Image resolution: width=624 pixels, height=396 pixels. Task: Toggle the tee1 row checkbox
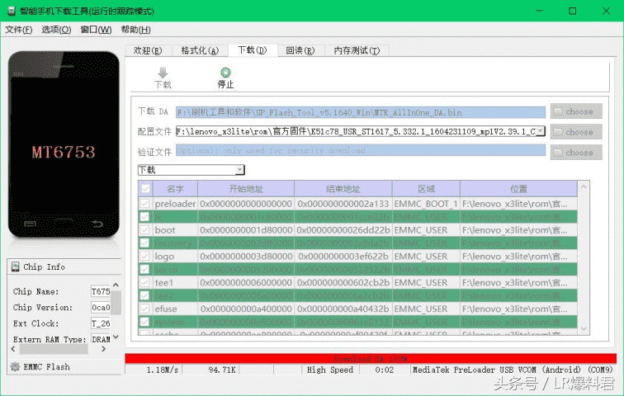pyautogui.click(x=144, y=282)
